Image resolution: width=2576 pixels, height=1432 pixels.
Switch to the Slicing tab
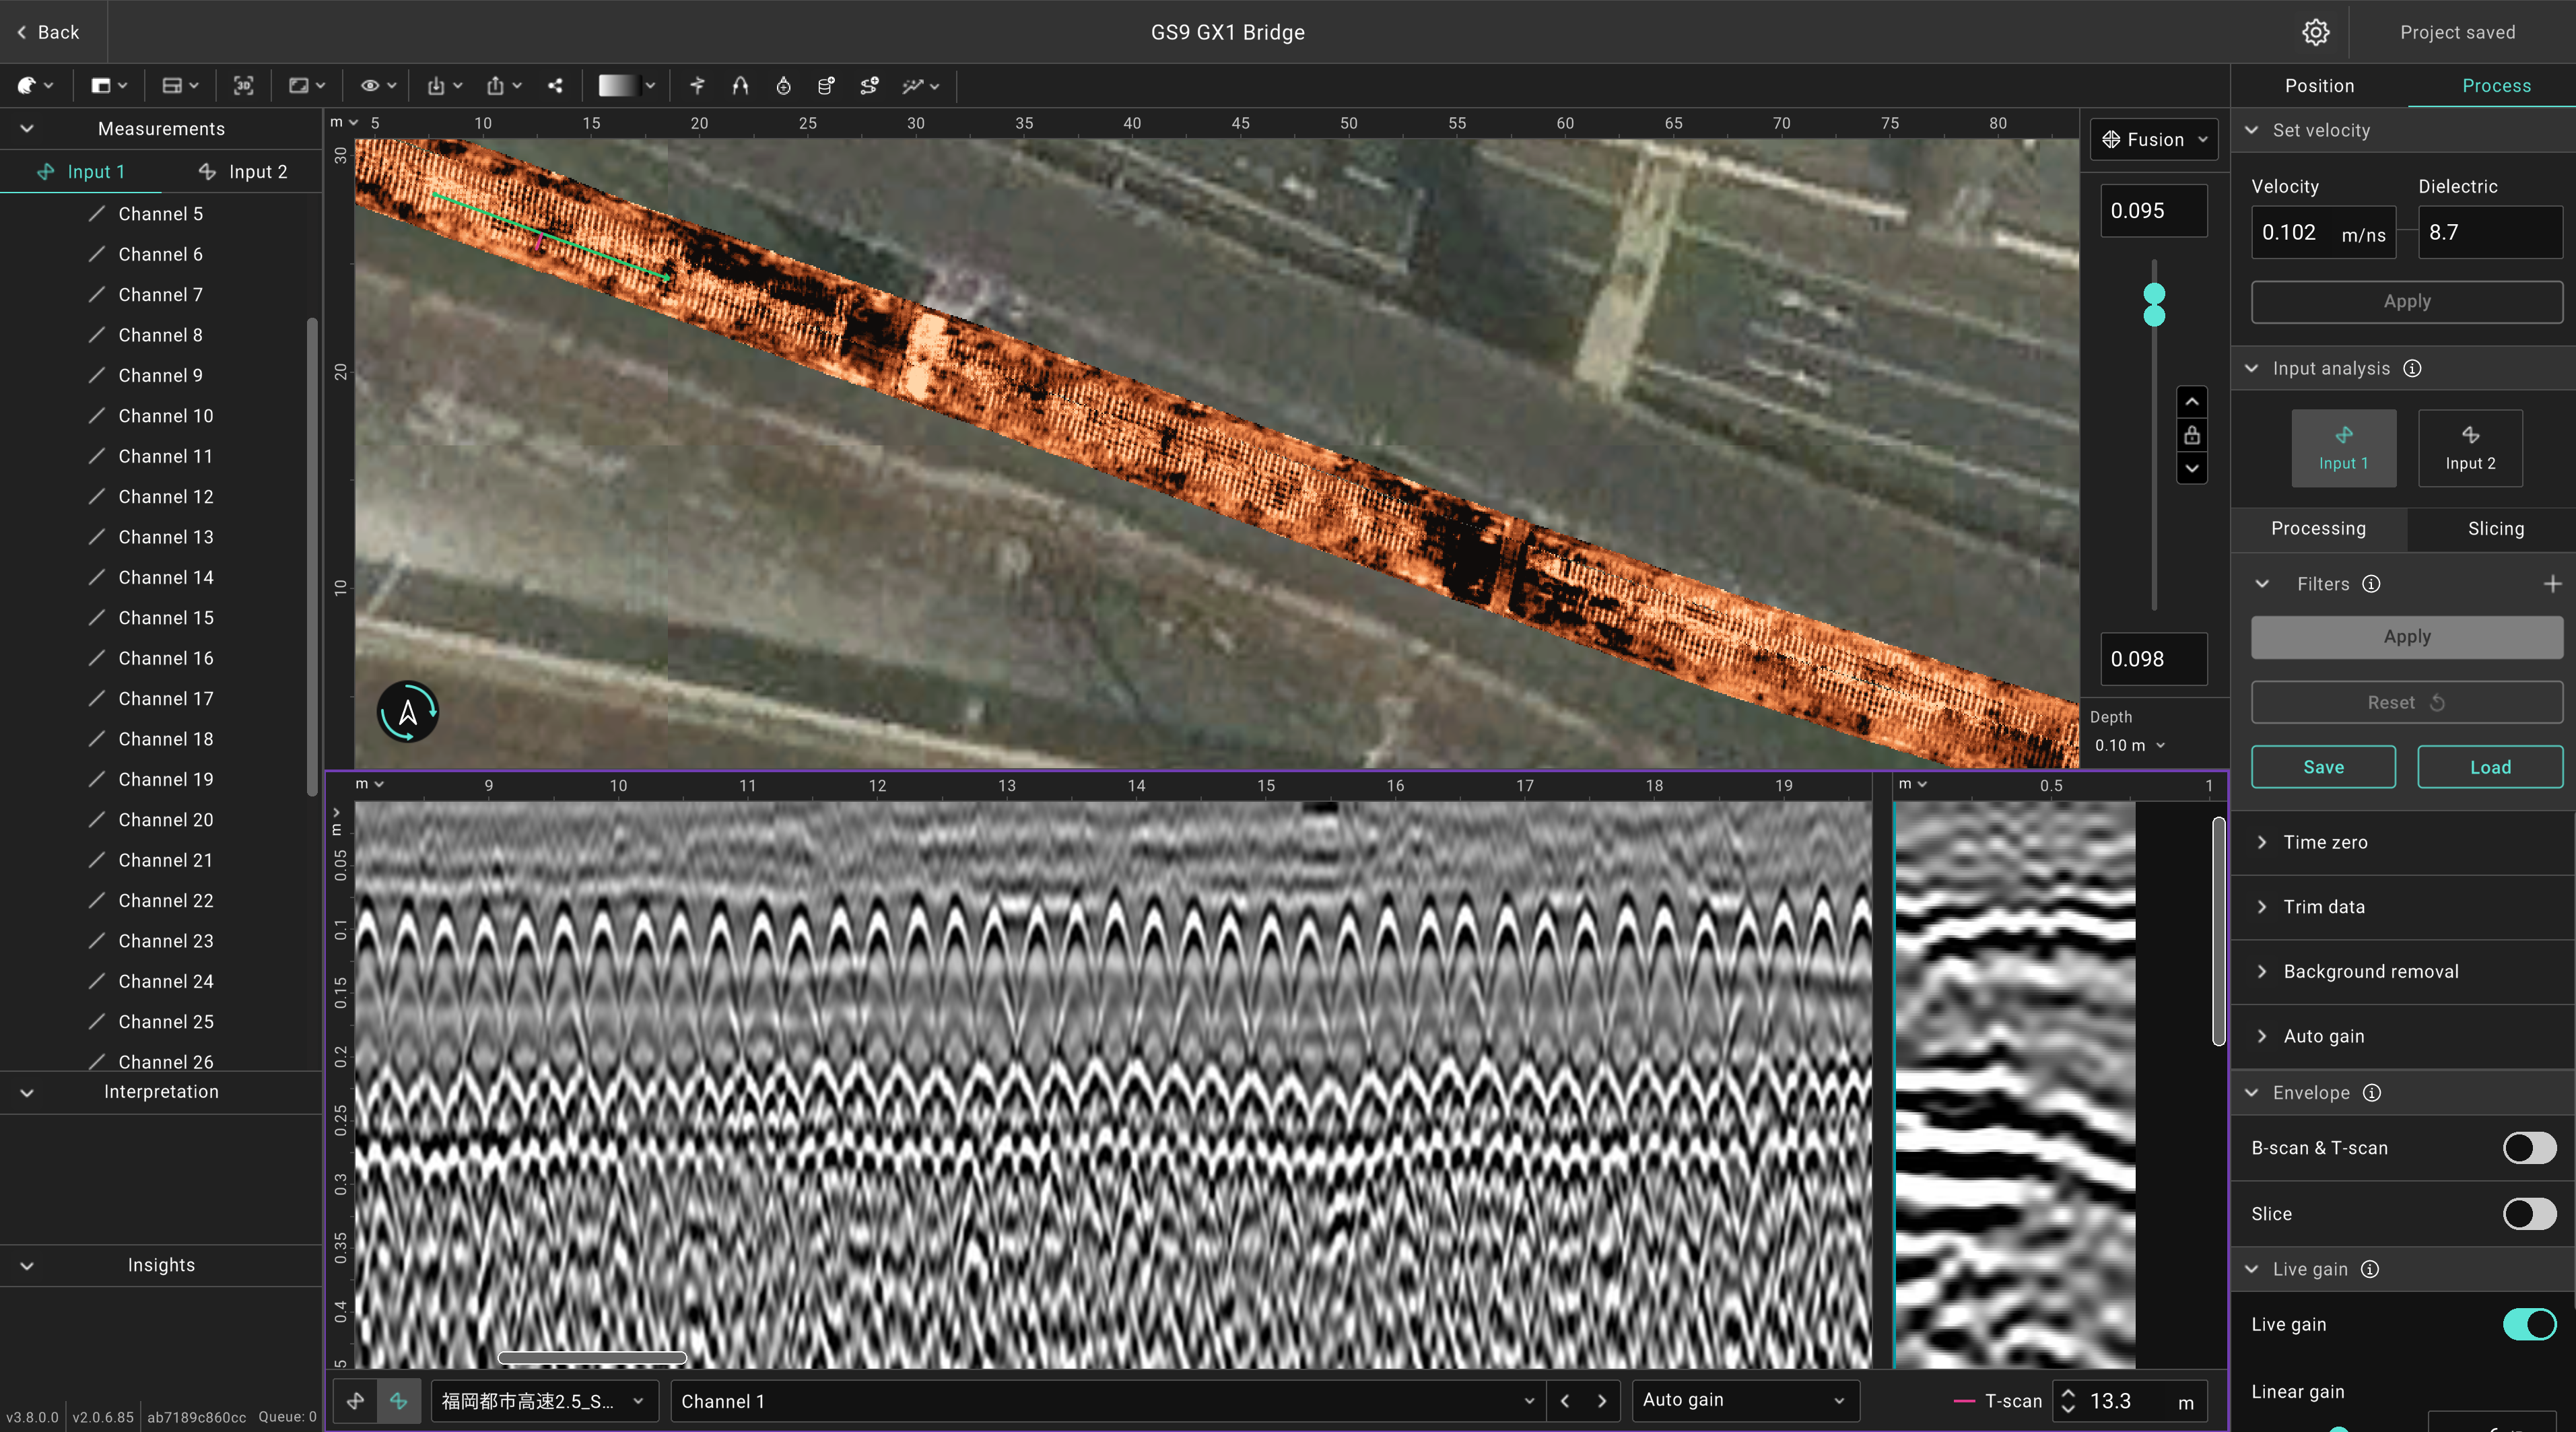(2495, 529)
